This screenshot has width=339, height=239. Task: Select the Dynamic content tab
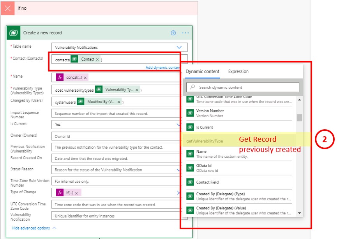[202, 71]
